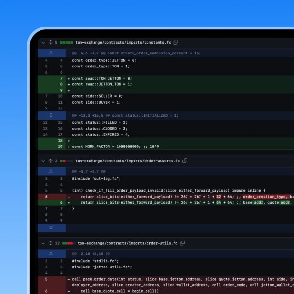
Task: Copy the order-utils.fc file path
Action: [183, 243]
